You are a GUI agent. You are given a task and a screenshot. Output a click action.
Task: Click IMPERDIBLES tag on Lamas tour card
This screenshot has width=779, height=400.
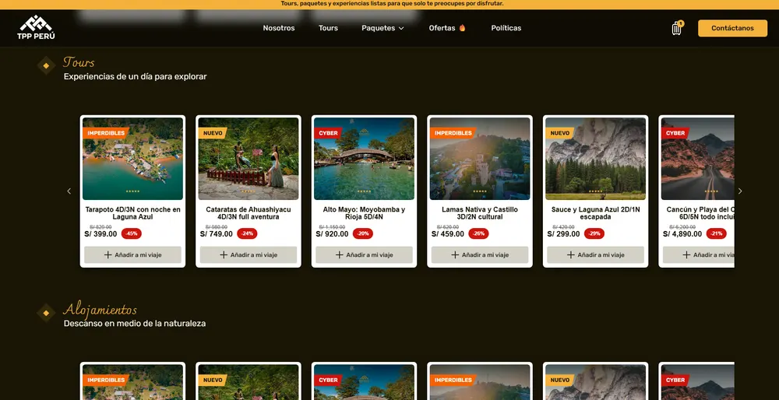(x=453, y=133)
